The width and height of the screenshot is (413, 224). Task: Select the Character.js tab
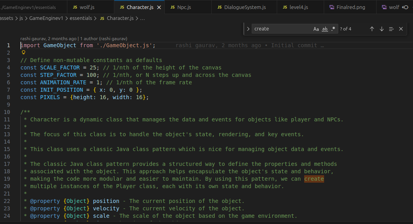(140, 7)
